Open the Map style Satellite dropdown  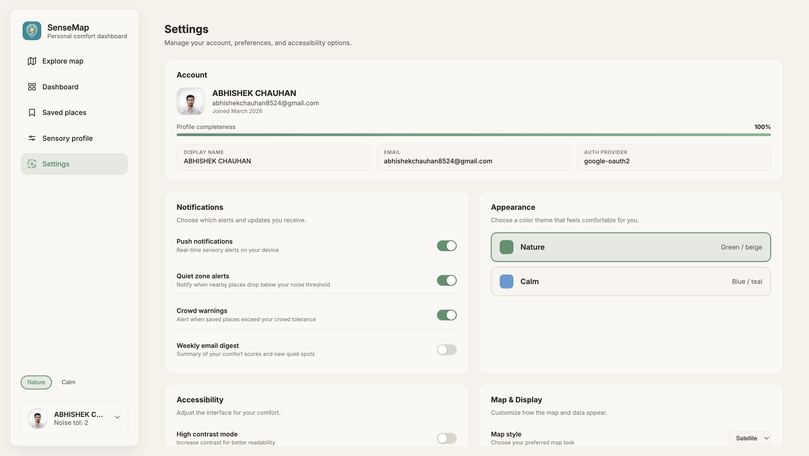pos(749,438)
